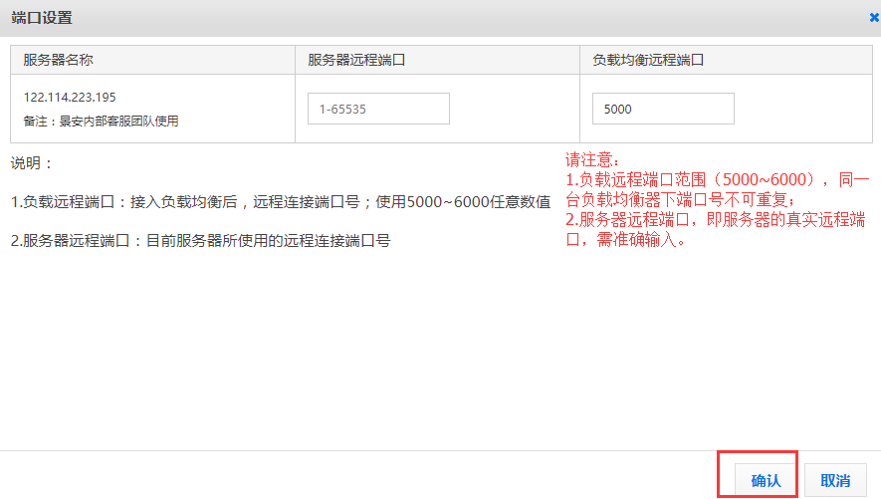Image resolution: width=881 pixels, height=499 pixels.
Task: Click the 备注 remark about 景安内部客服团队使用
Action: click(x=101, y=121)
